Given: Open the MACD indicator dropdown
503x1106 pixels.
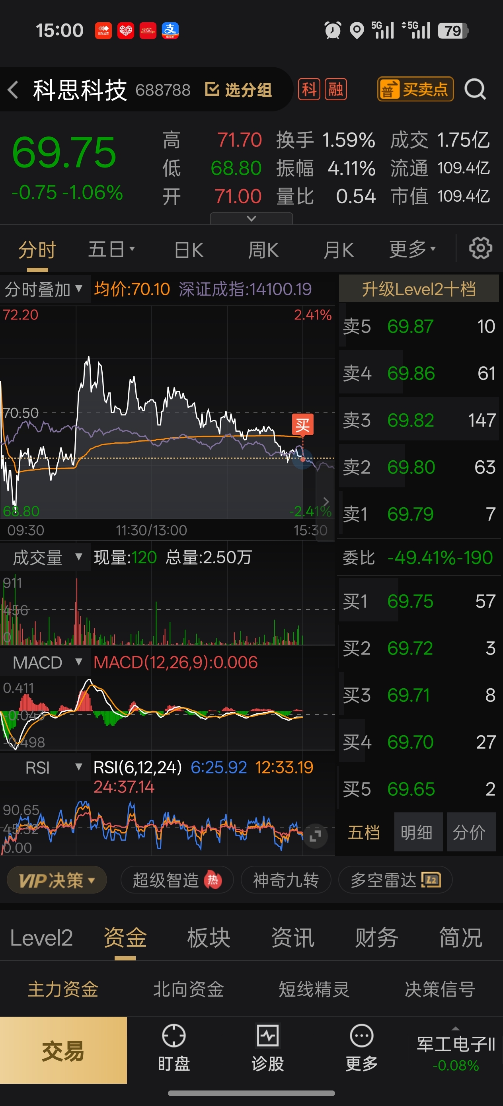Looking at the screenshot, I should tap(45, 662).
